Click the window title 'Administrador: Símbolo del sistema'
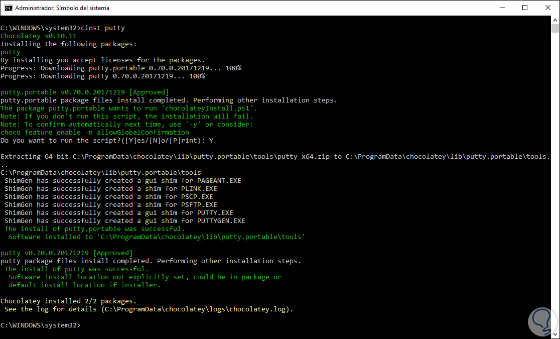 [62, 8]
